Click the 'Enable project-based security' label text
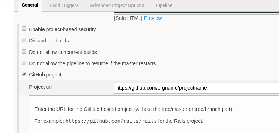The image size is (279, 133). pos(62,29)
